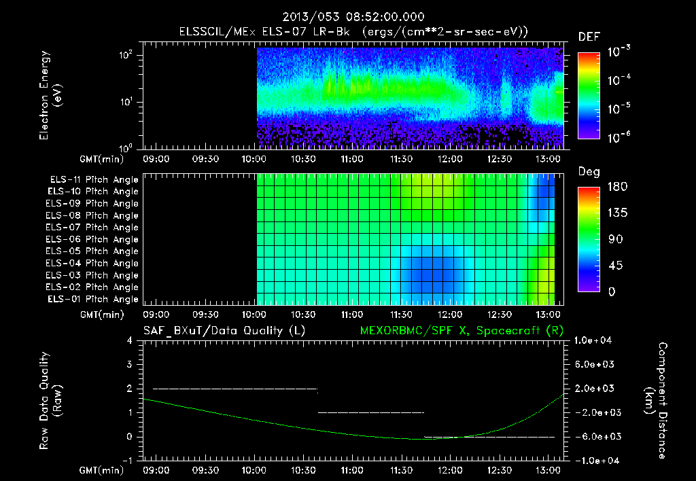Viewport: 696px width, 481px height.
Task: Click the 09:30 tick label under the bottom plot
Action: click(x=205, y=470)
